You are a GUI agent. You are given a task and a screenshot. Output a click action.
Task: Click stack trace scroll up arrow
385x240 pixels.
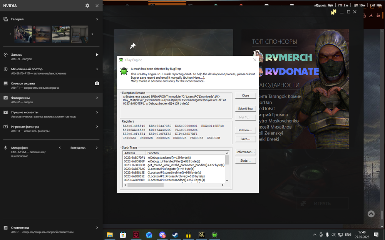pos(227,153)
